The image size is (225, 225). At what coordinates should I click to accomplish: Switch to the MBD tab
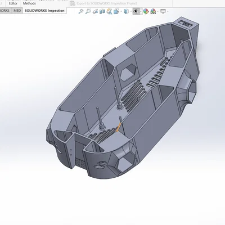tap(17, 11)
